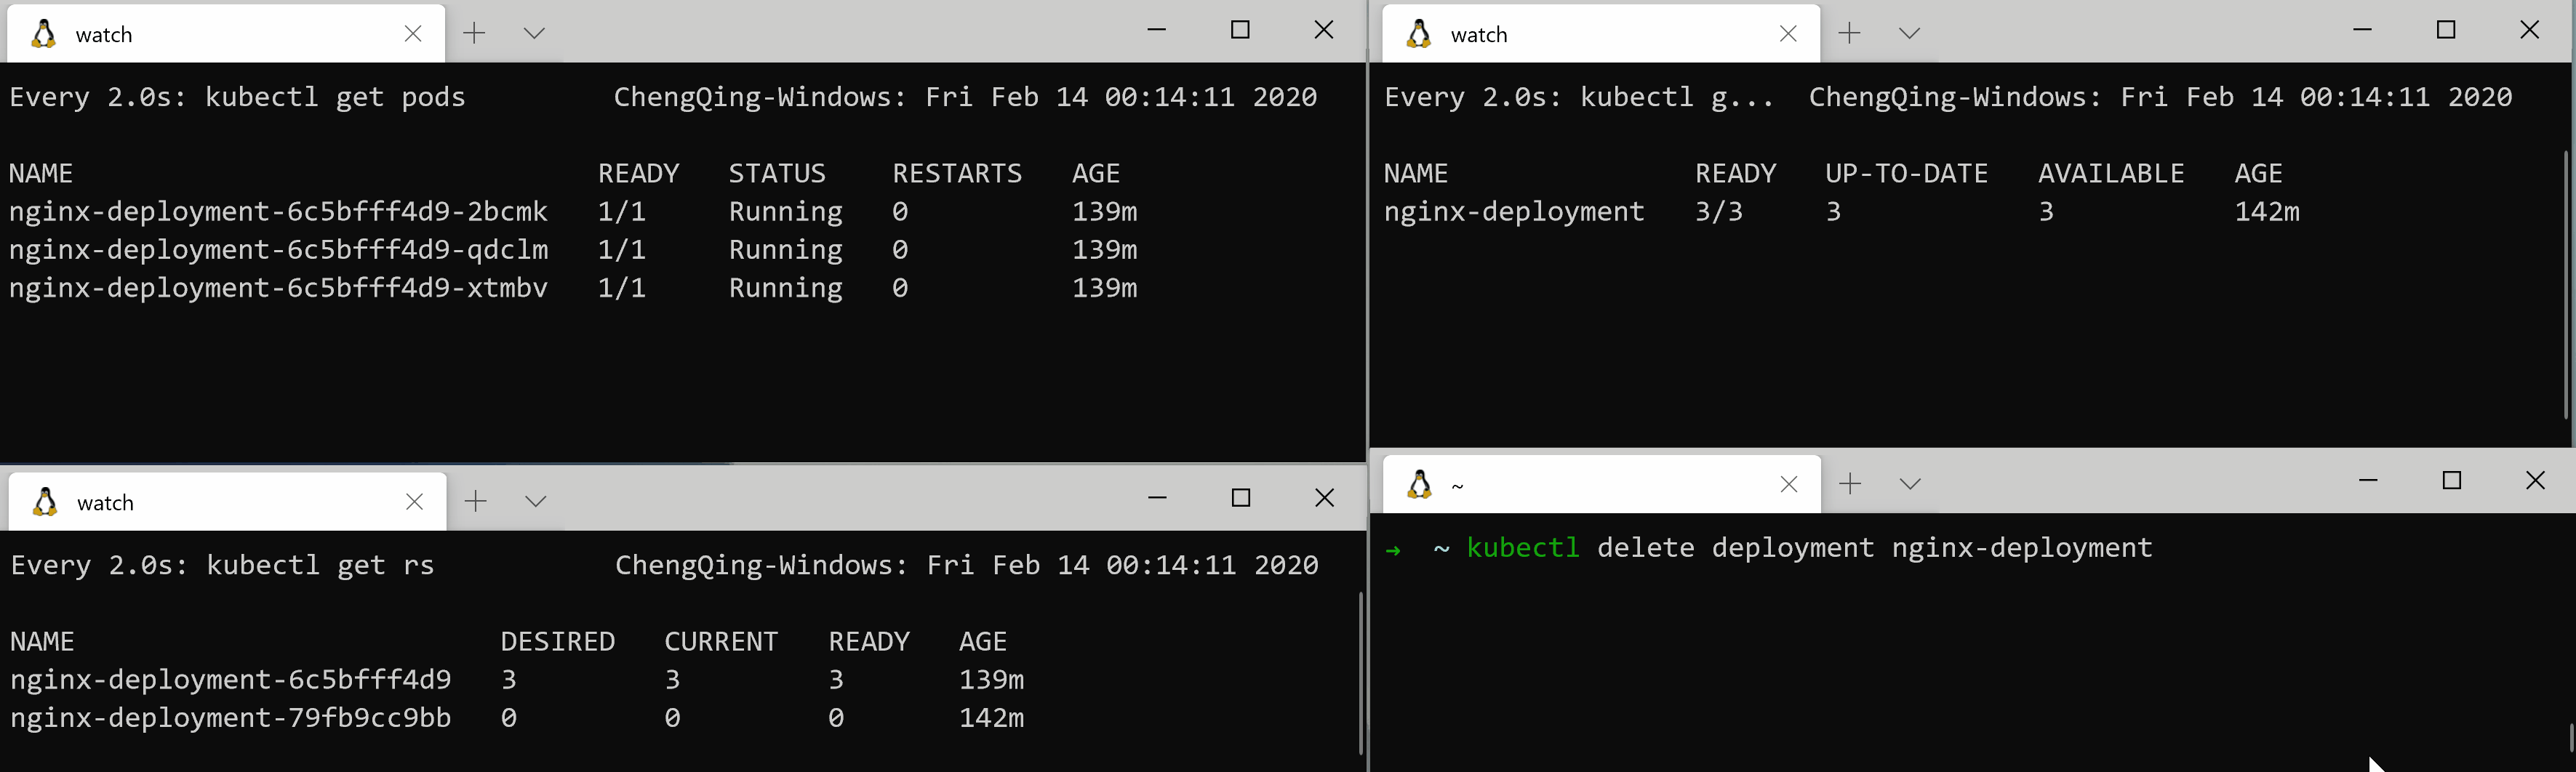Screen dimensions: 2576x772
Task: Expand the profile dropdown in the get pods window
Action: click(x=534, y=33)
